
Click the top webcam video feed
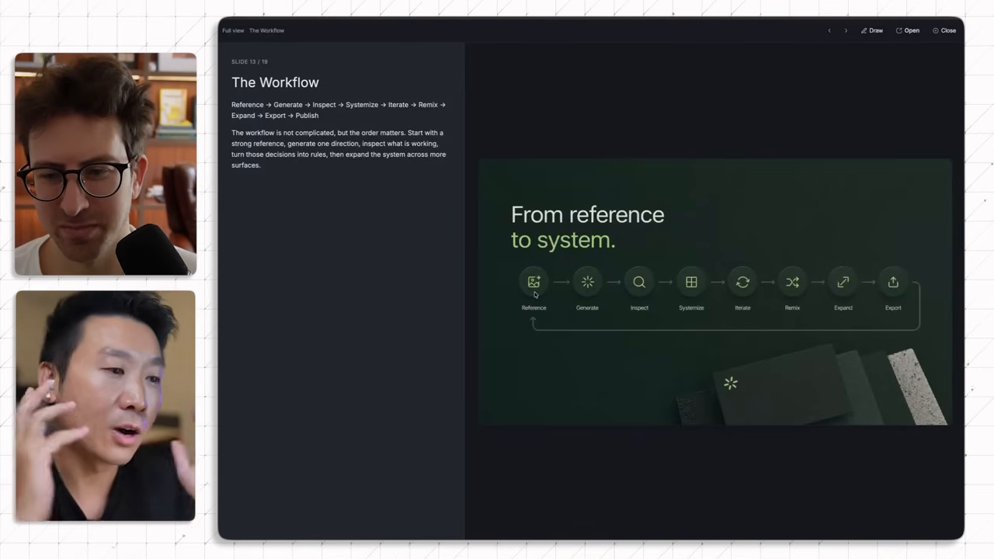tap(106, 164)
